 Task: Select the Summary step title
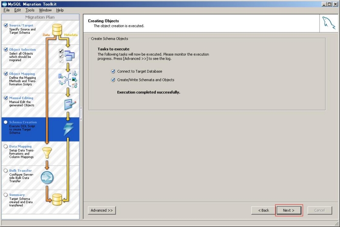17,195
